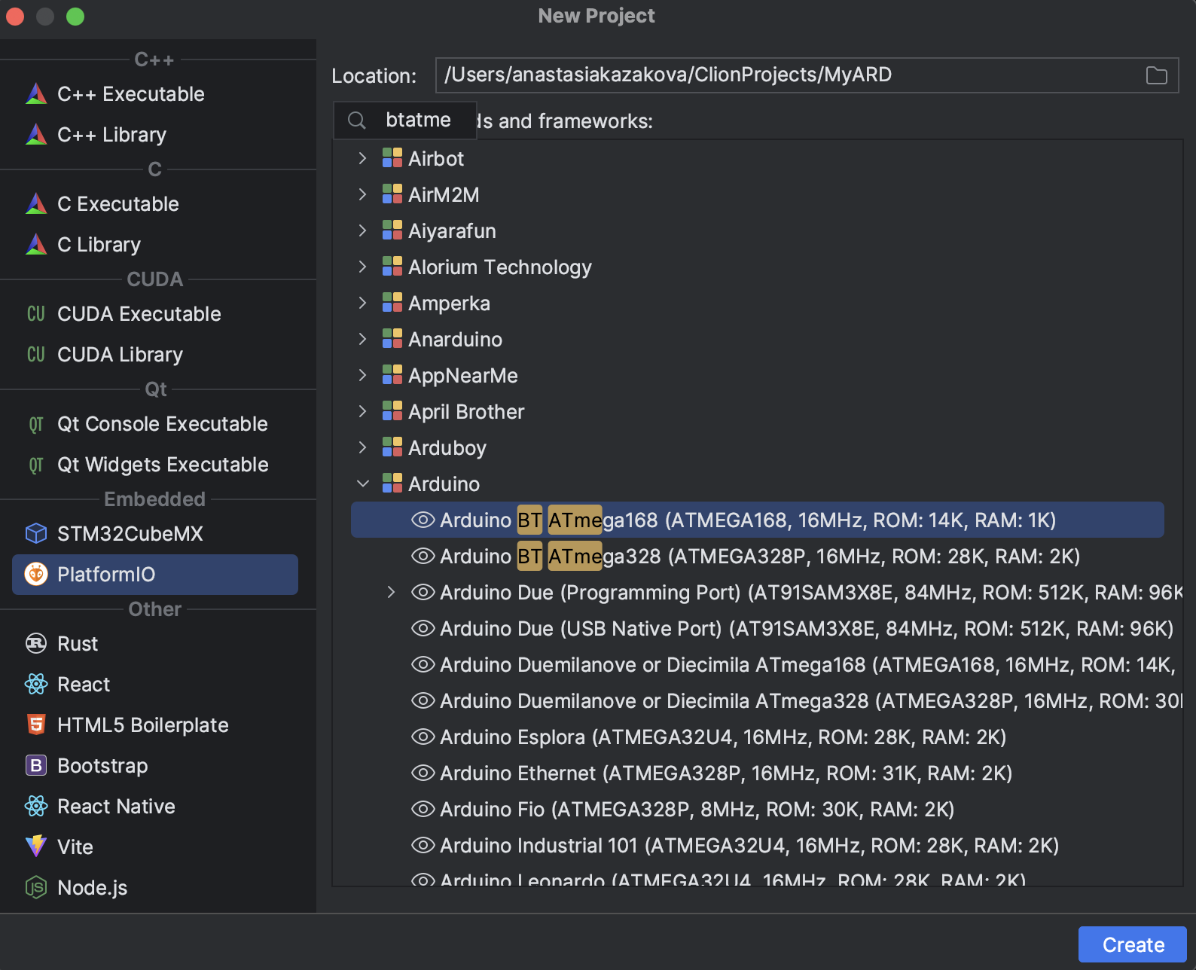Select the Arduino Ethernet board row
The image size is (1196, 970).
tap(758, 773)
